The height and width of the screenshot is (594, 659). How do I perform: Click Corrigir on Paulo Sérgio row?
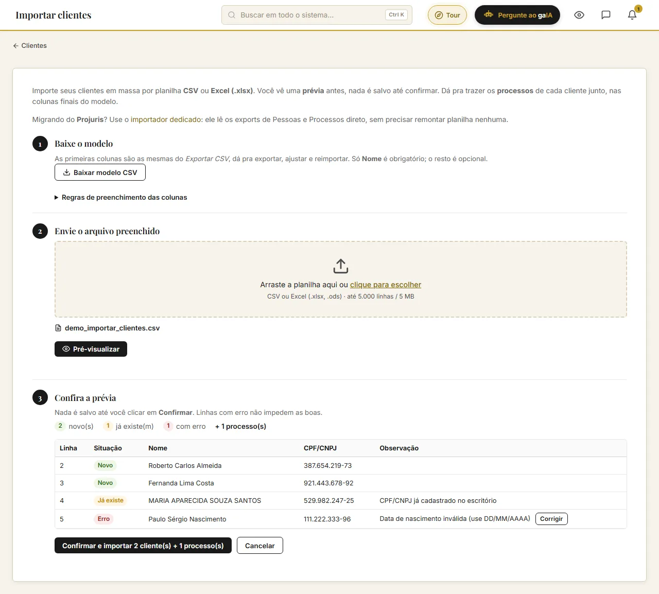click(551, 519)
